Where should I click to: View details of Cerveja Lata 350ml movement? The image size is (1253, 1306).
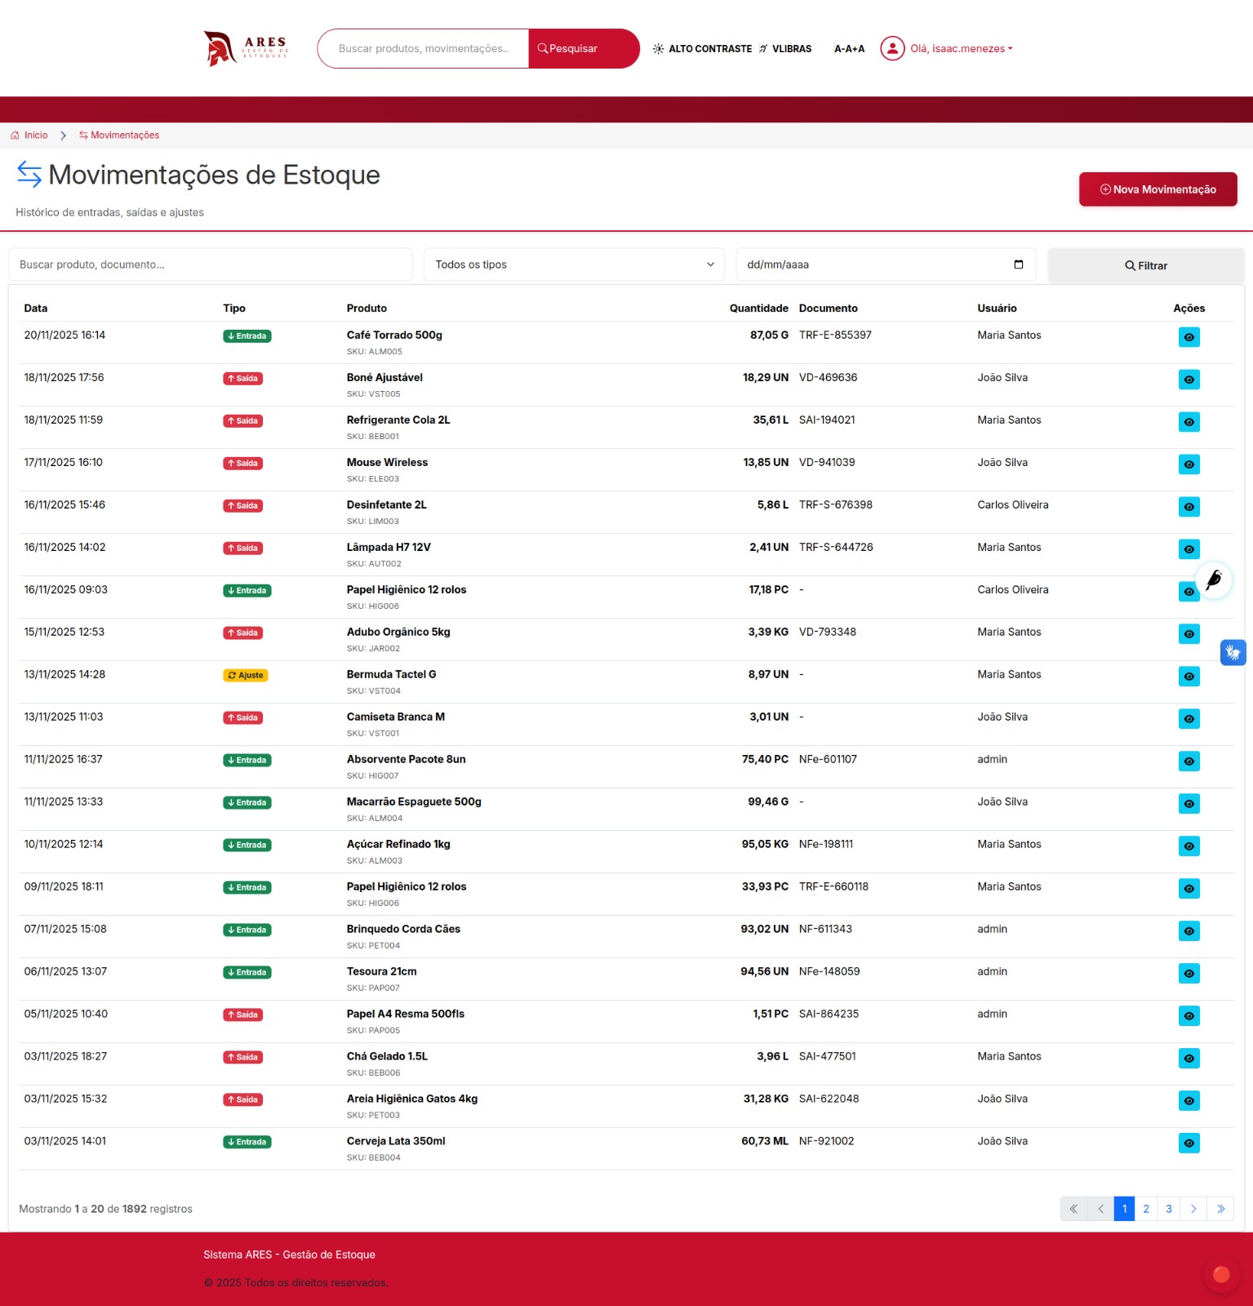click(1189, 1144)
